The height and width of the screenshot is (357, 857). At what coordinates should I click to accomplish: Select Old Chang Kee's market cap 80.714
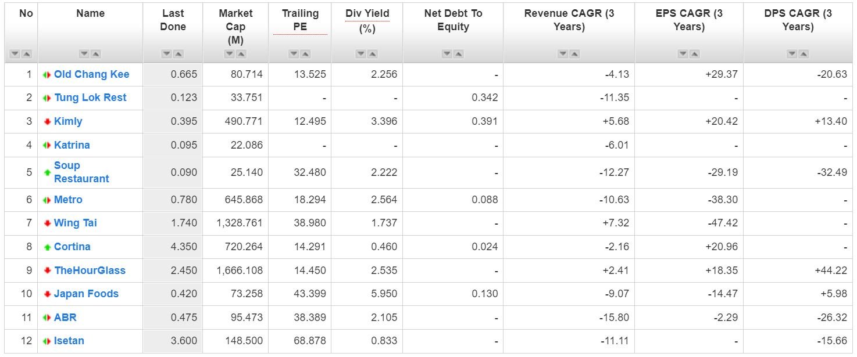(x=247, y=74)
